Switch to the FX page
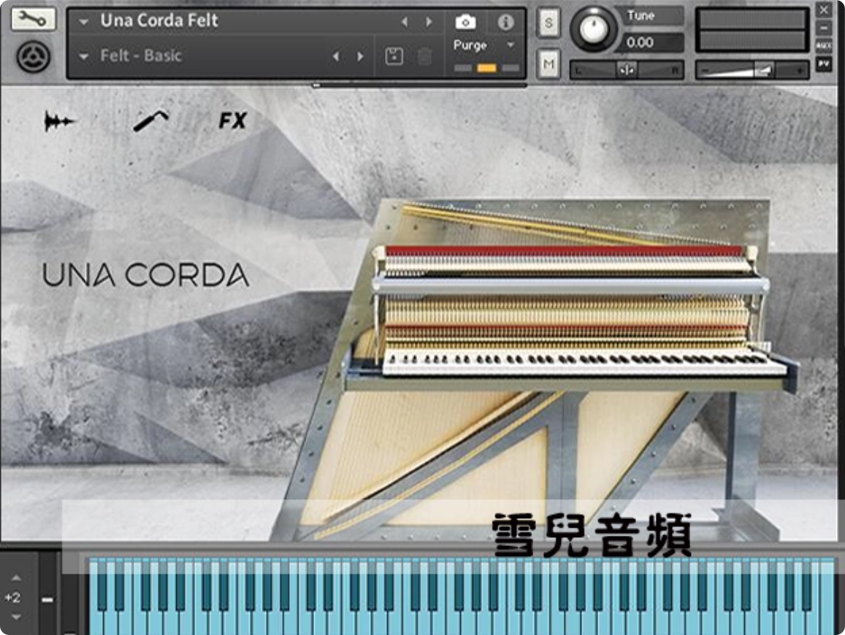 [233, 120]
